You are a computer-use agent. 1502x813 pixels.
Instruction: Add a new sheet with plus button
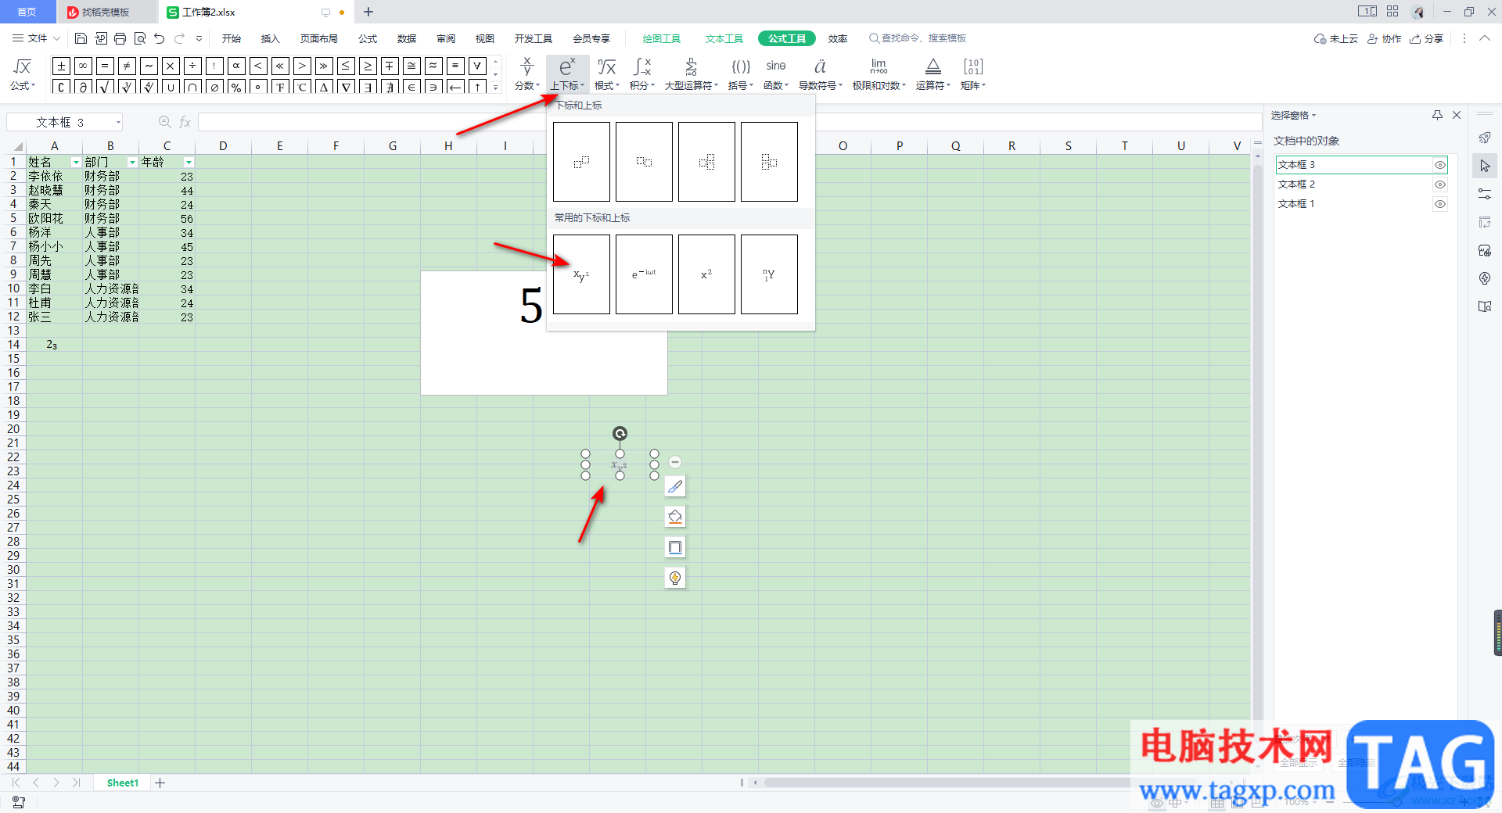[x=160, y=783]
